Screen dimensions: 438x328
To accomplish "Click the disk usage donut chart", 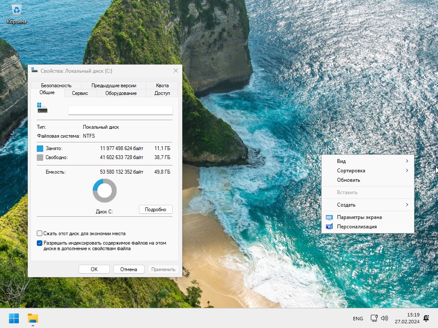I will point(104,191).
